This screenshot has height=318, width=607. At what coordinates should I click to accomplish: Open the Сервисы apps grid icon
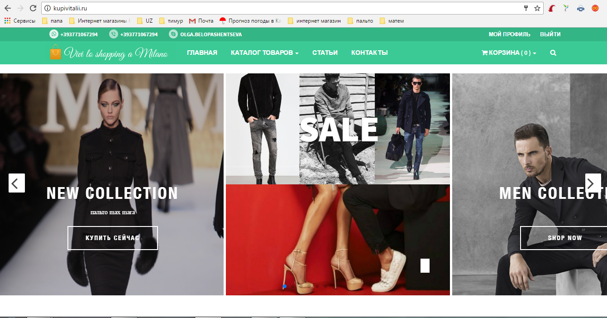[7, 21]
